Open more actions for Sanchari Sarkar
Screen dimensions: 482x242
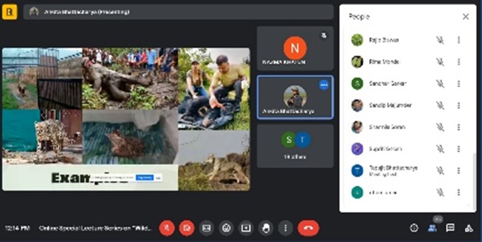(x=458, y=83)
